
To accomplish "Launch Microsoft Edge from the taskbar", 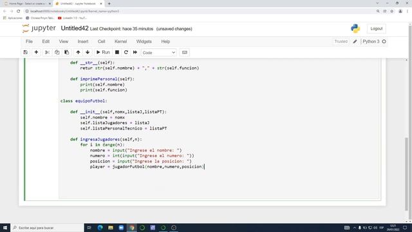I will pos(100,227).
